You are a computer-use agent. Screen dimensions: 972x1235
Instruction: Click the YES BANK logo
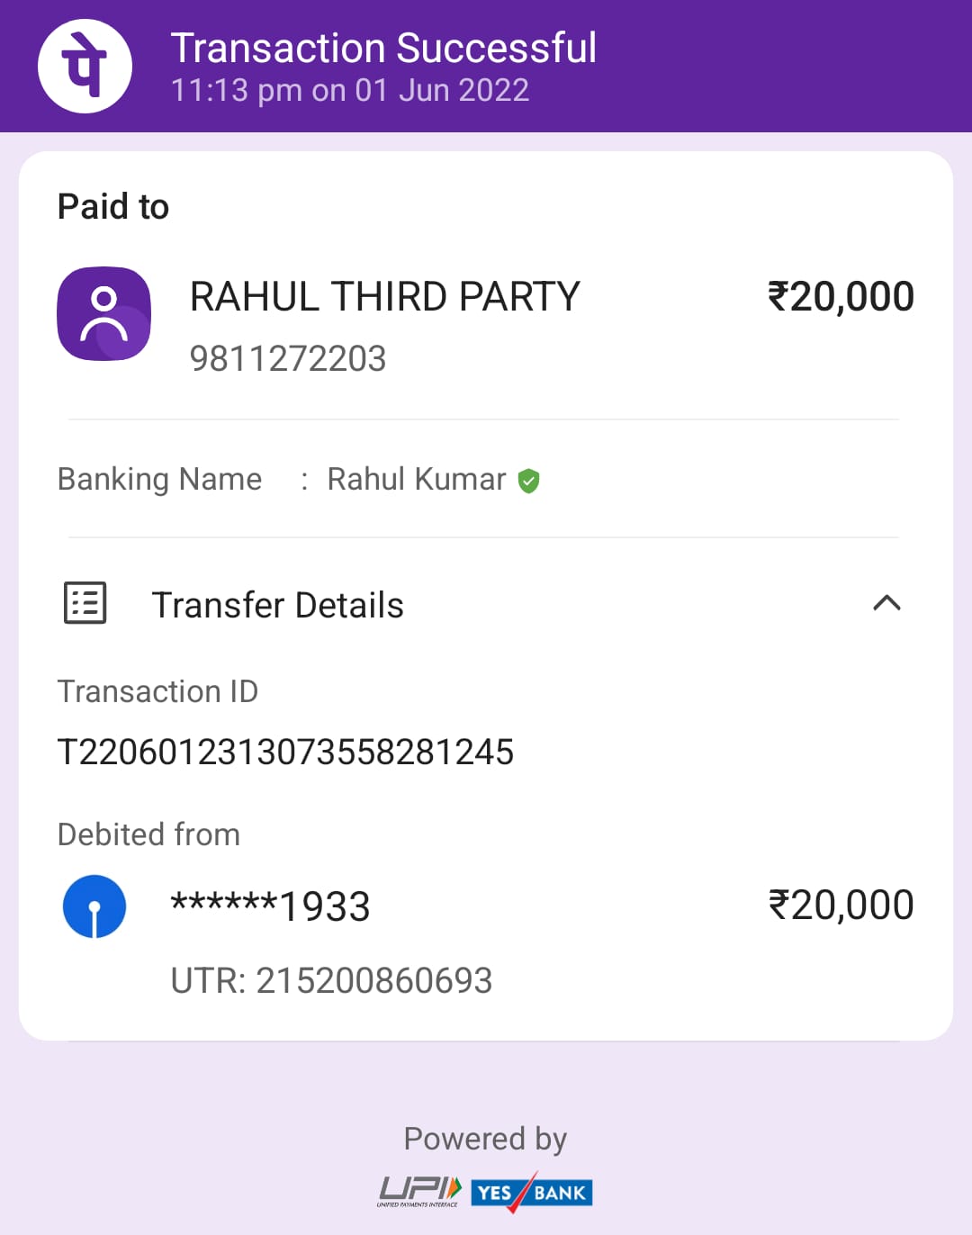click(x=531, y=1192)
